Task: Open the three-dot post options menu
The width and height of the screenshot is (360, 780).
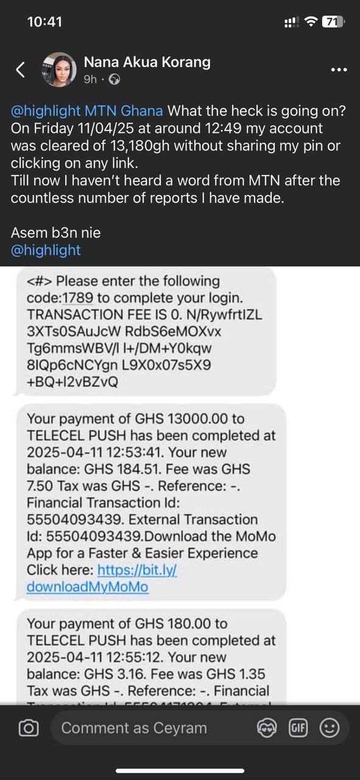Action: [x=339, y=70]
